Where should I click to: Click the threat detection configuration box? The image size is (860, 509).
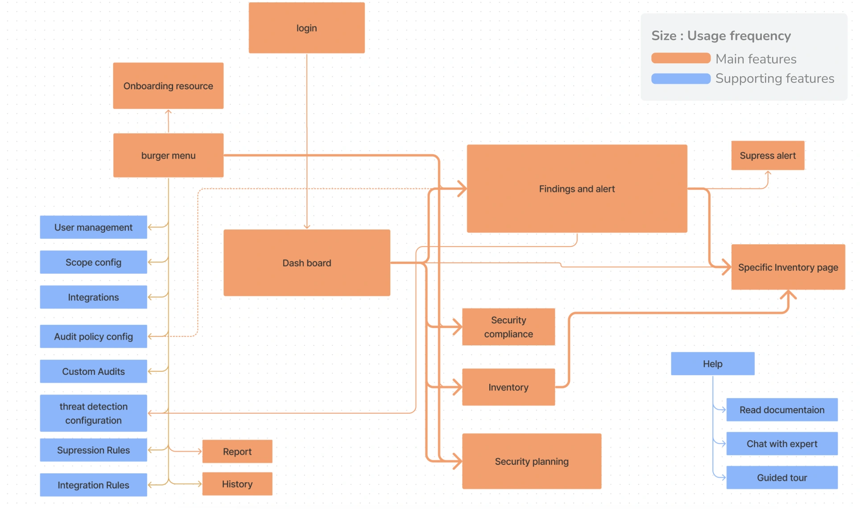coord(93,413)
